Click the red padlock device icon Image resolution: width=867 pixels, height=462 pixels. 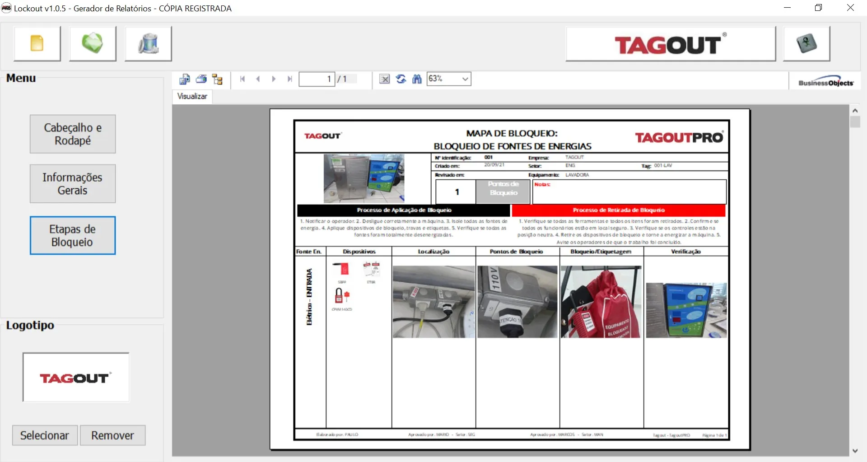point(342,296)
